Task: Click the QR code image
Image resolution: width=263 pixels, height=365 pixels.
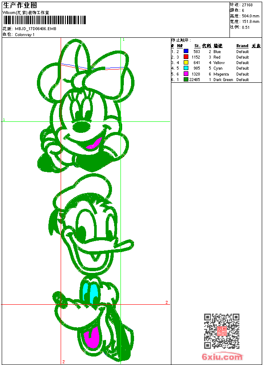Action: tap(222, 331)
